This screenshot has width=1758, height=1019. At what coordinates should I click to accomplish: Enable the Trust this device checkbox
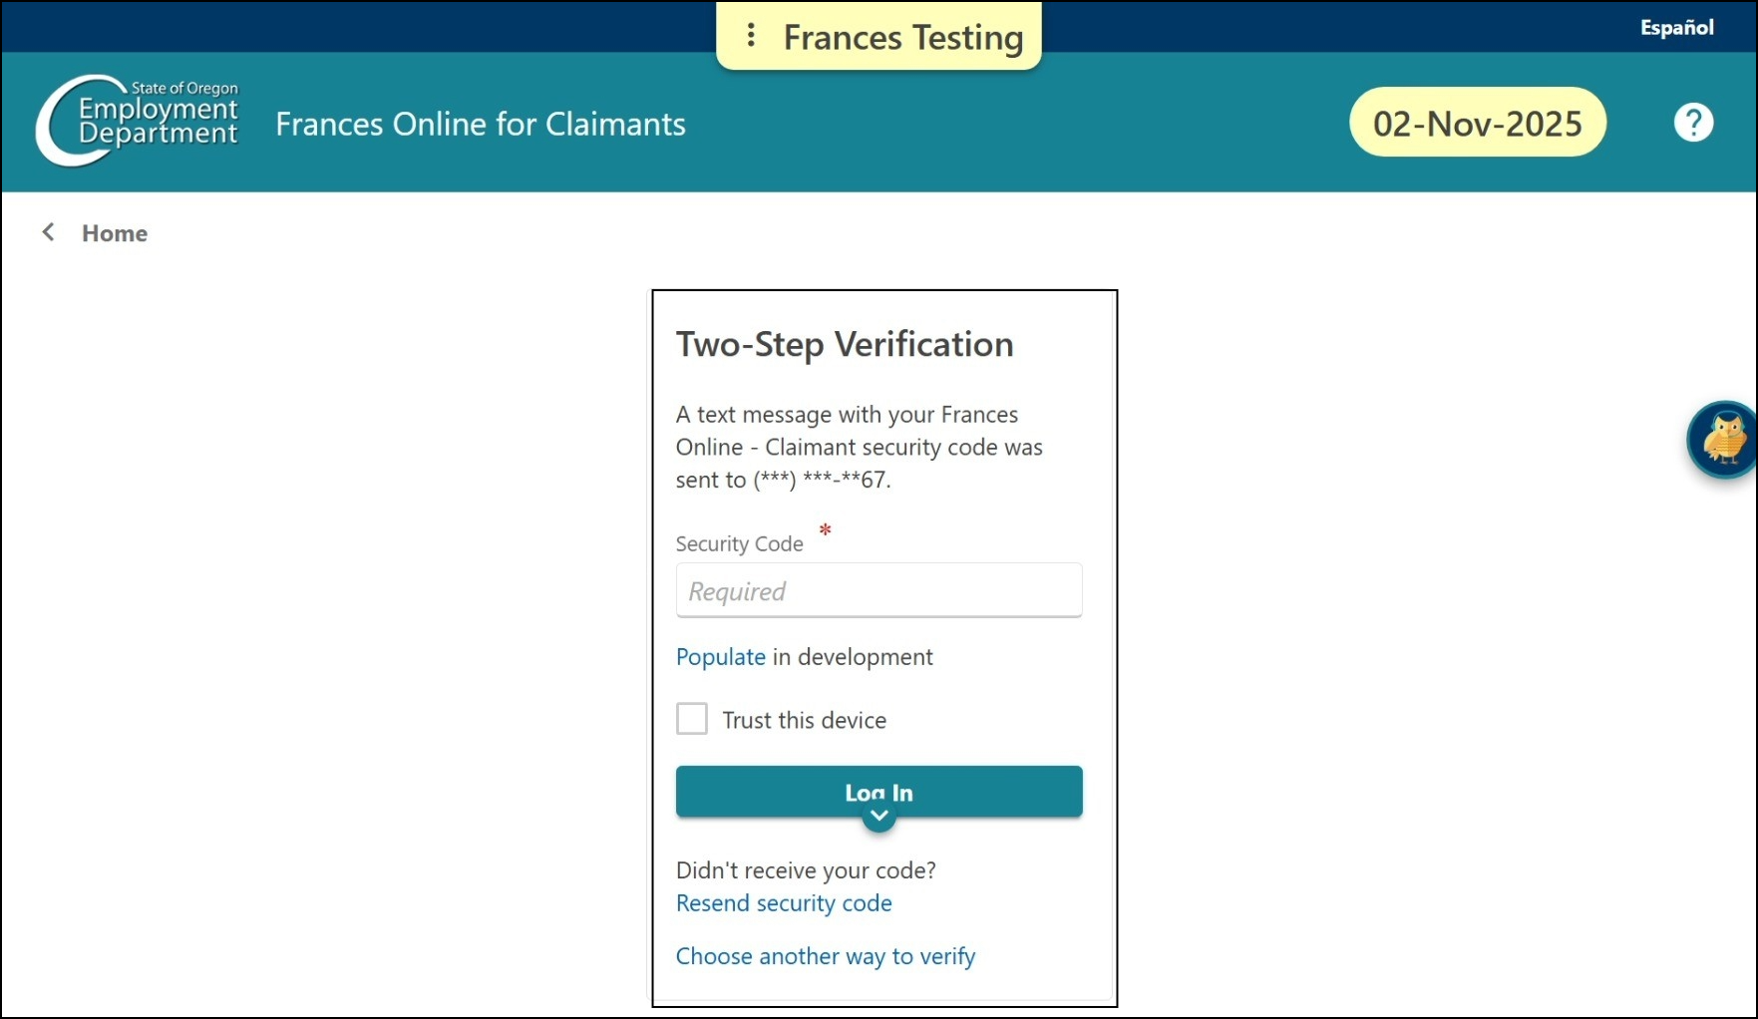(691, 719)
